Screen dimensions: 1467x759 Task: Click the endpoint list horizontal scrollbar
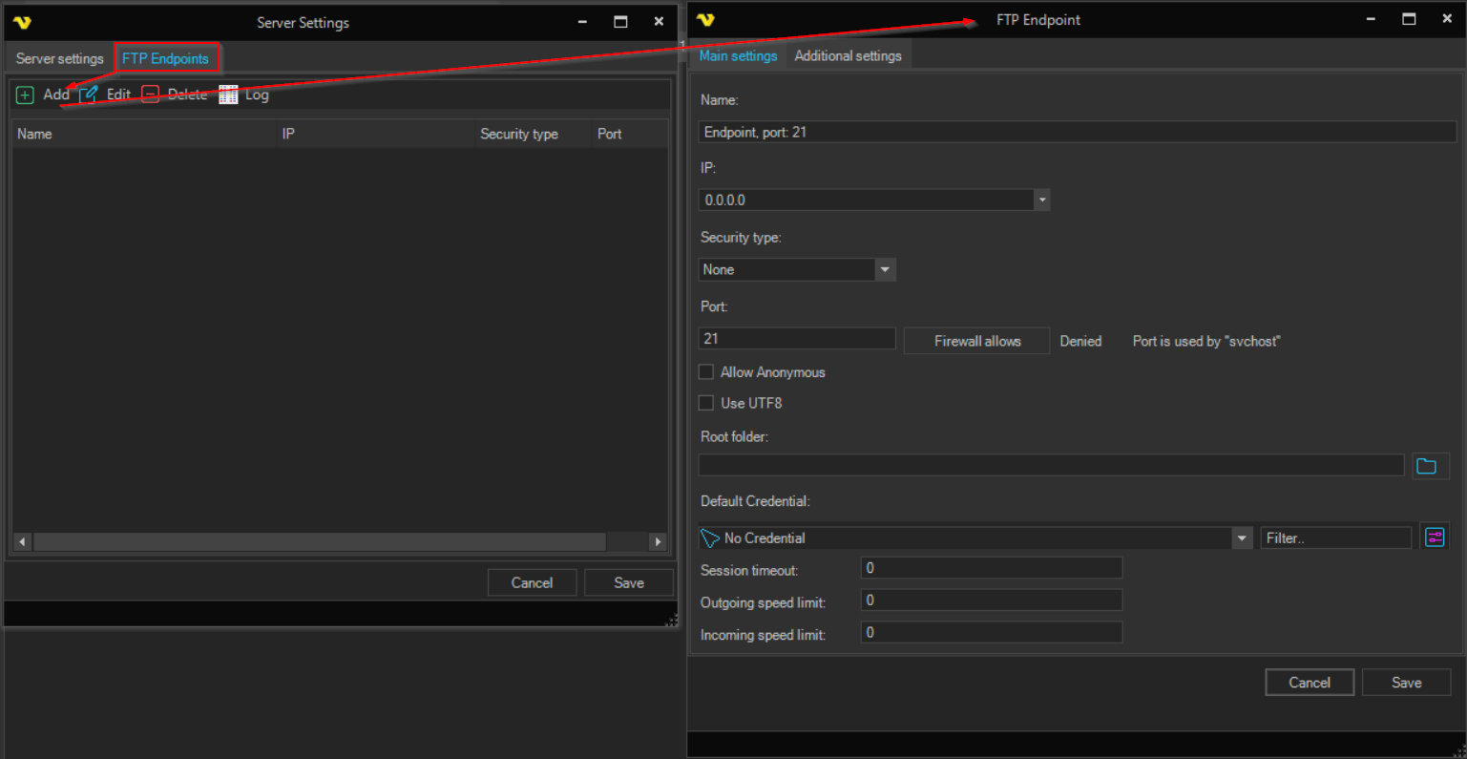click(x=319, y=541)
